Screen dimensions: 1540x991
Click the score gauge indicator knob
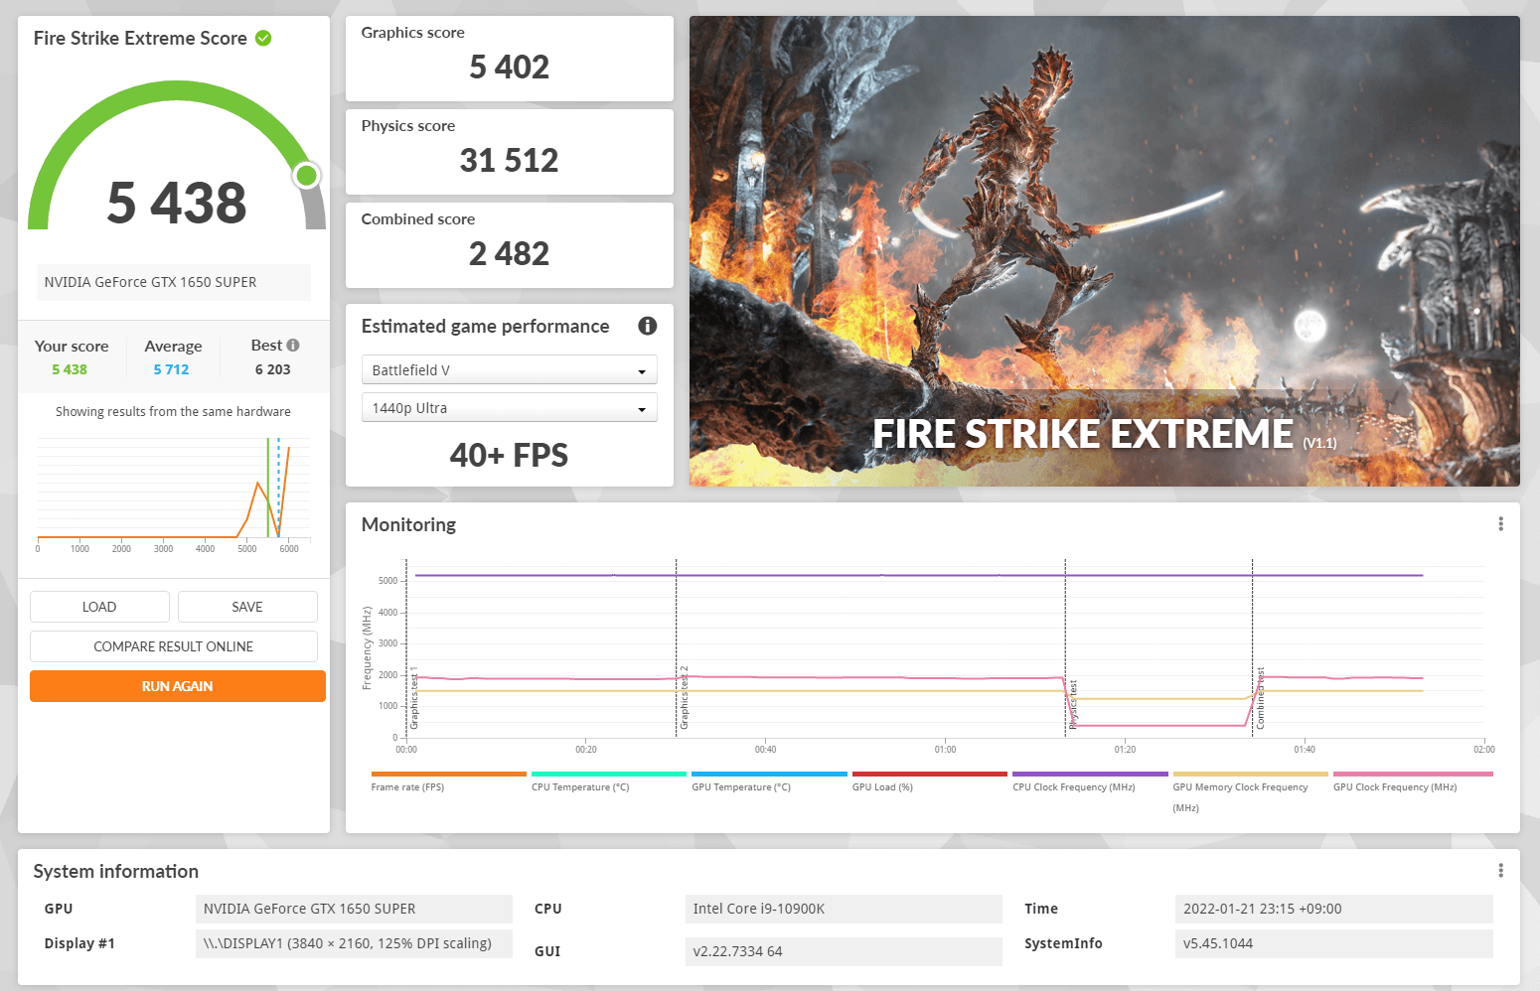307,176
